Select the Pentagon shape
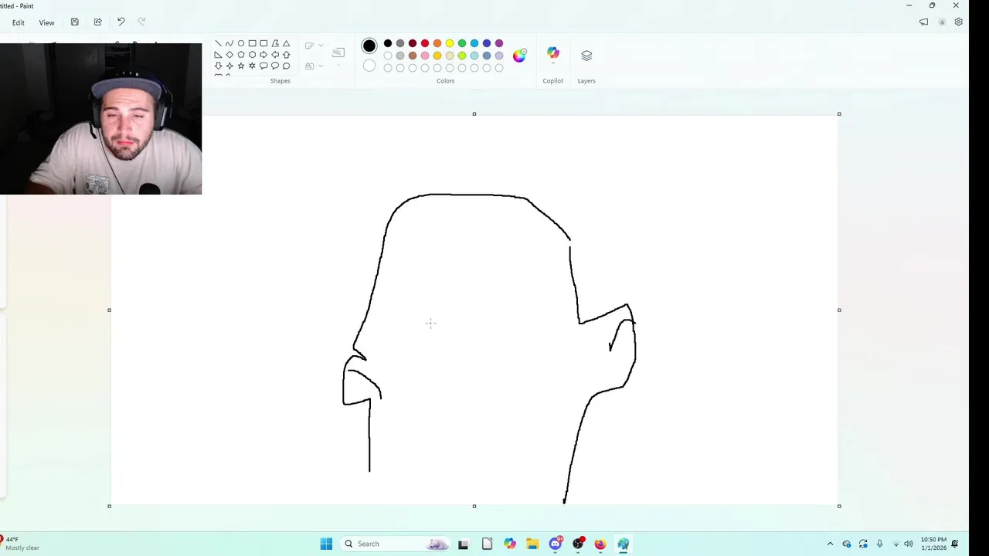The height and width of the screenshot is (556, 989). pos(241,55)
